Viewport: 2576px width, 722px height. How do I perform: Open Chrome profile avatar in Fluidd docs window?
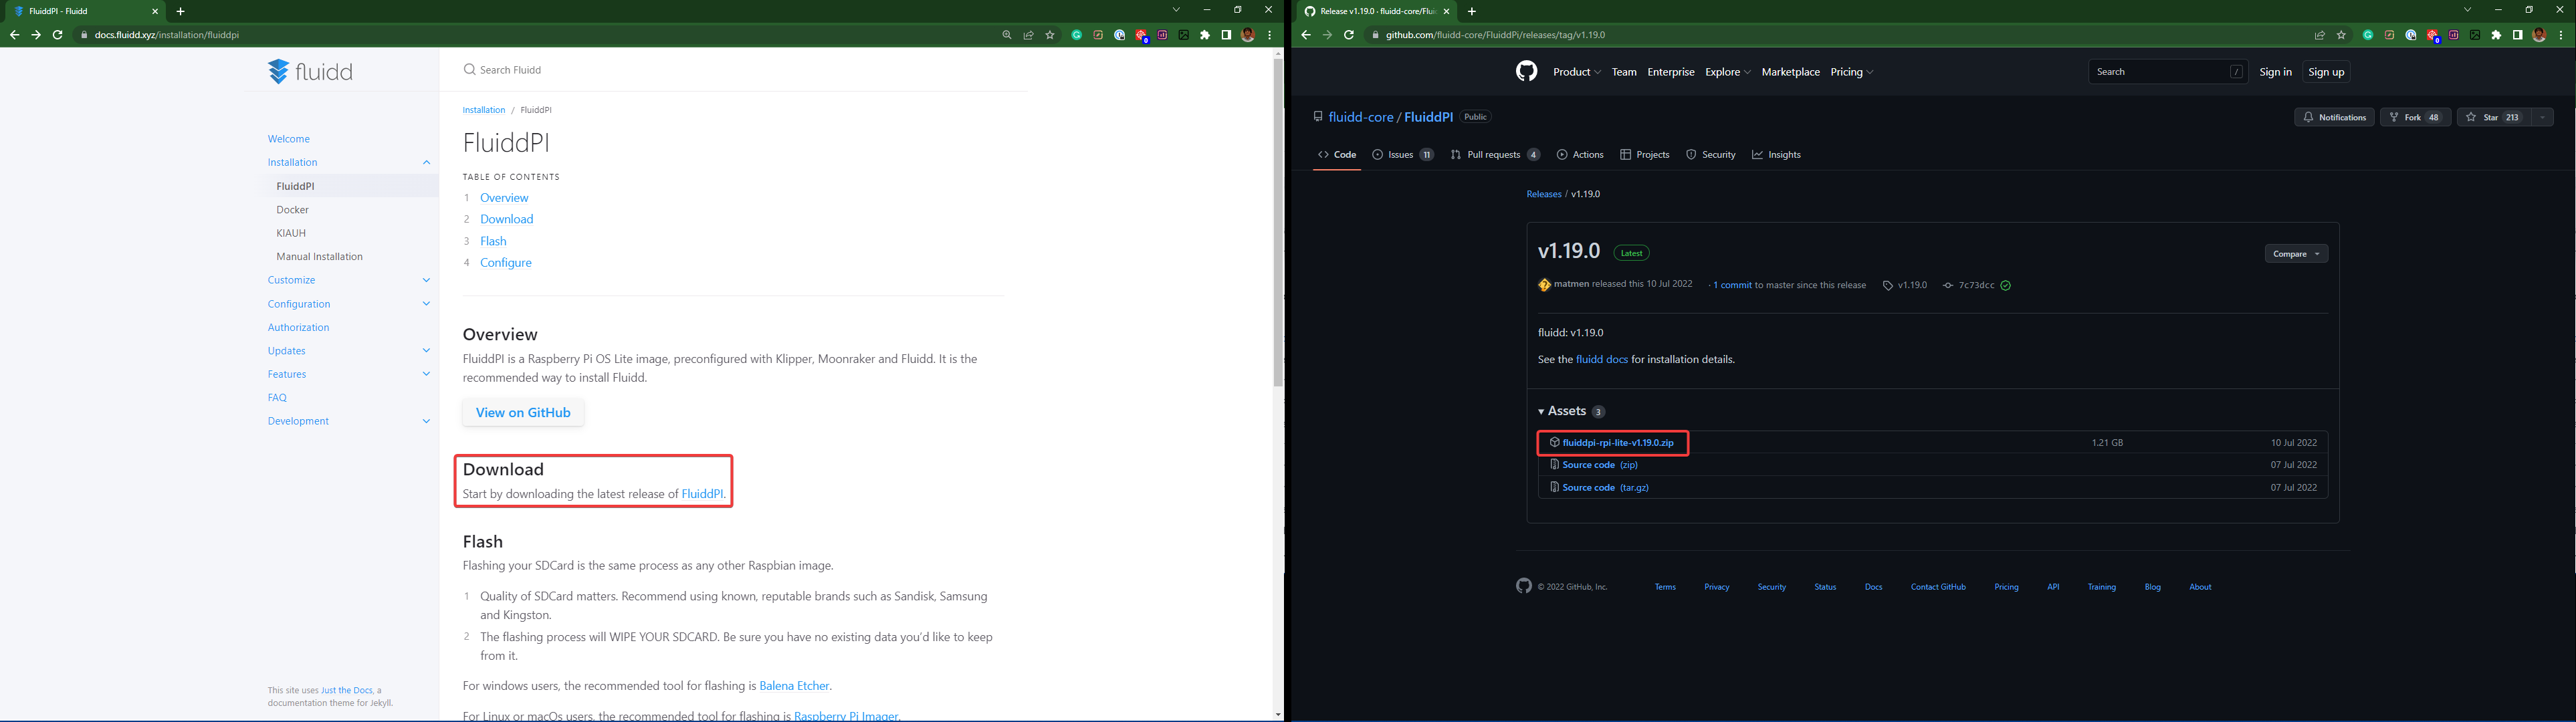tap(1248, 35)
